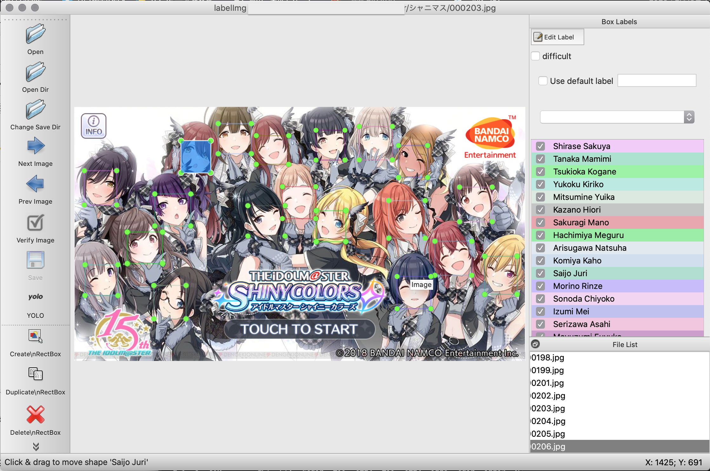Open the label filter combo box

pos(617,117)
